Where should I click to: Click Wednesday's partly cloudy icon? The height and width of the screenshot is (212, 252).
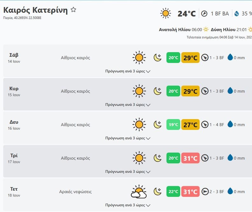pyautogui.click(x=139, y=192)
